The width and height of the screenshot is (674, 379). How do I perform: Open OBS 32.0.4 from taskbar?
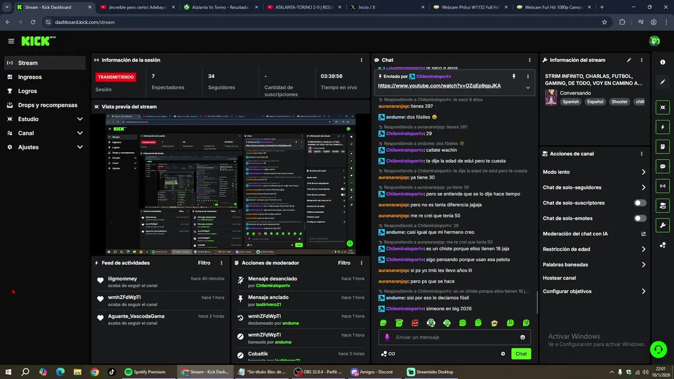pos(318,372)
